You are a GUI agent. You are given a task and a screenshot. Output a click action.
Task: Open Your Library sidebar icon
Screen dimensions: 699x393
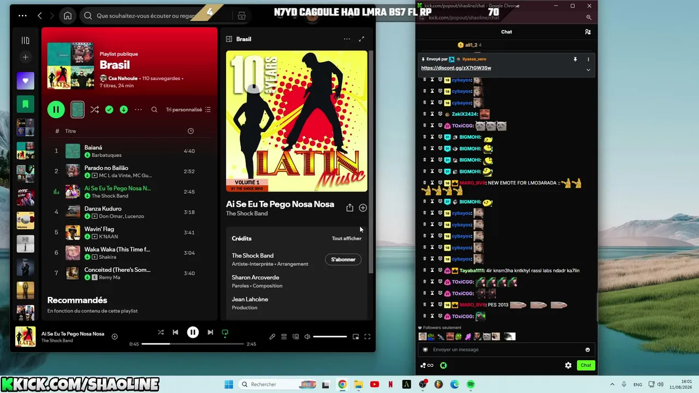click(25, 40)
